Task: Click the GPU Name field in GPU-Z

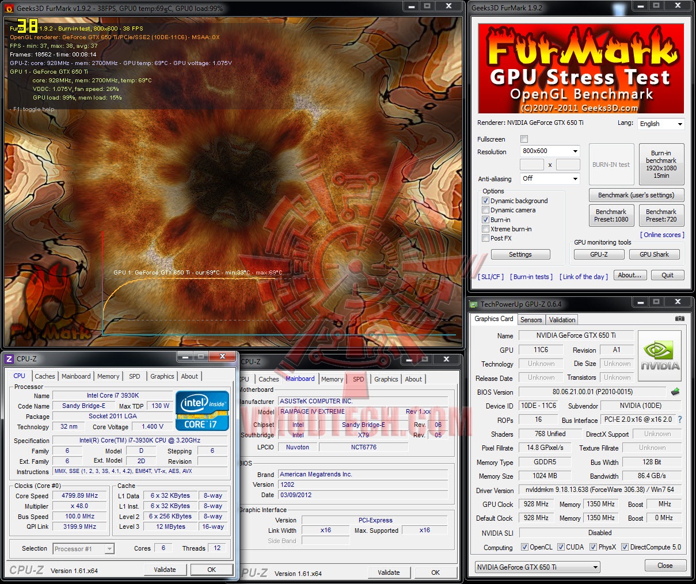Action: click(x=576, y=335)
